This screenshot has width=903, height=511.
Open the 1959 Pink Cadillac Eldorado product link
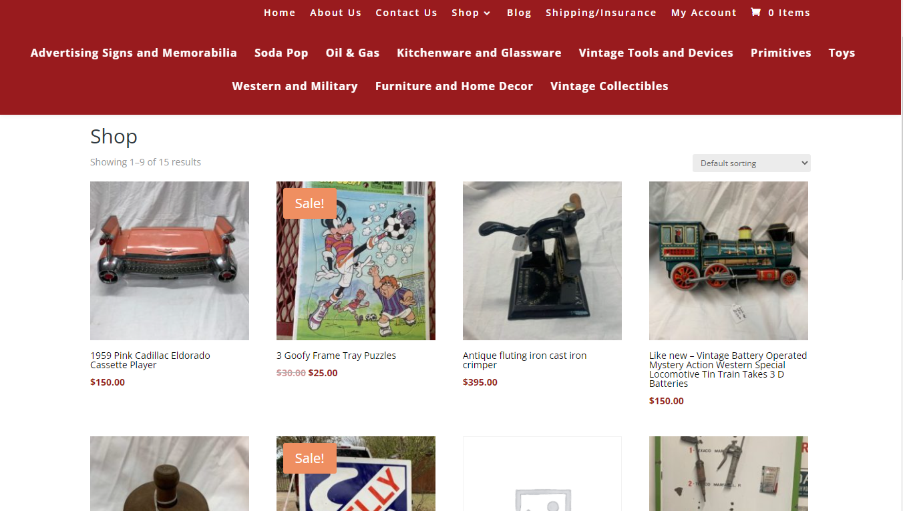[x=150, y=360]
